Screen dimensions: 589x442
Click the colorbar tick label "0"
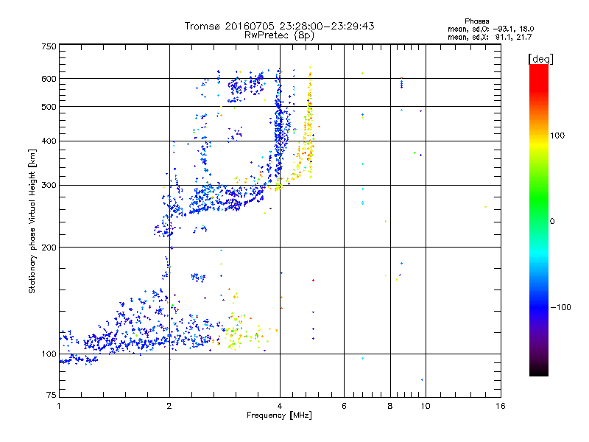[552, 222]
